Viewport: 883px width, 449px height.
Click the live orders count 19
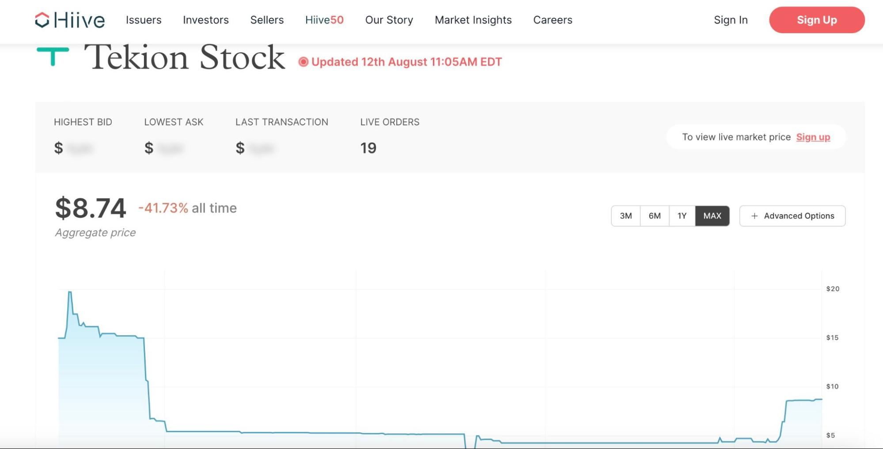click(x=368, y=148)
